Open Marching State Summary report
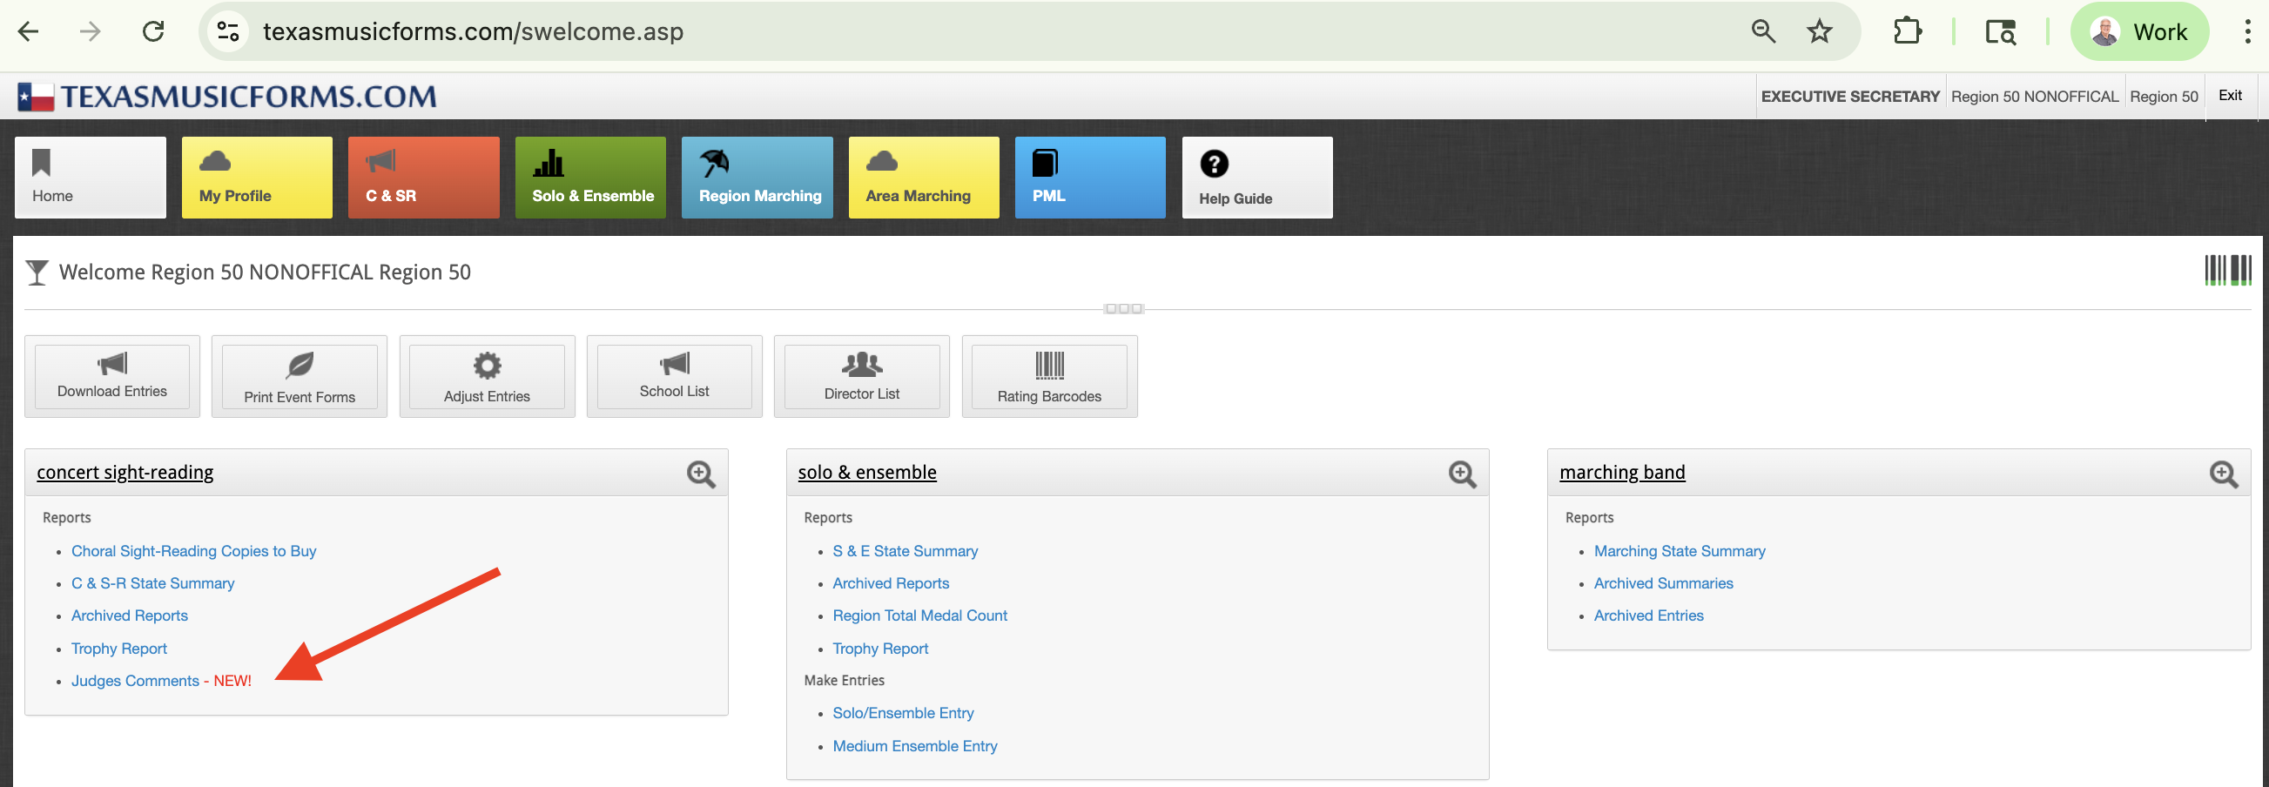2269x787 pixels. (x=1680, y=551)
